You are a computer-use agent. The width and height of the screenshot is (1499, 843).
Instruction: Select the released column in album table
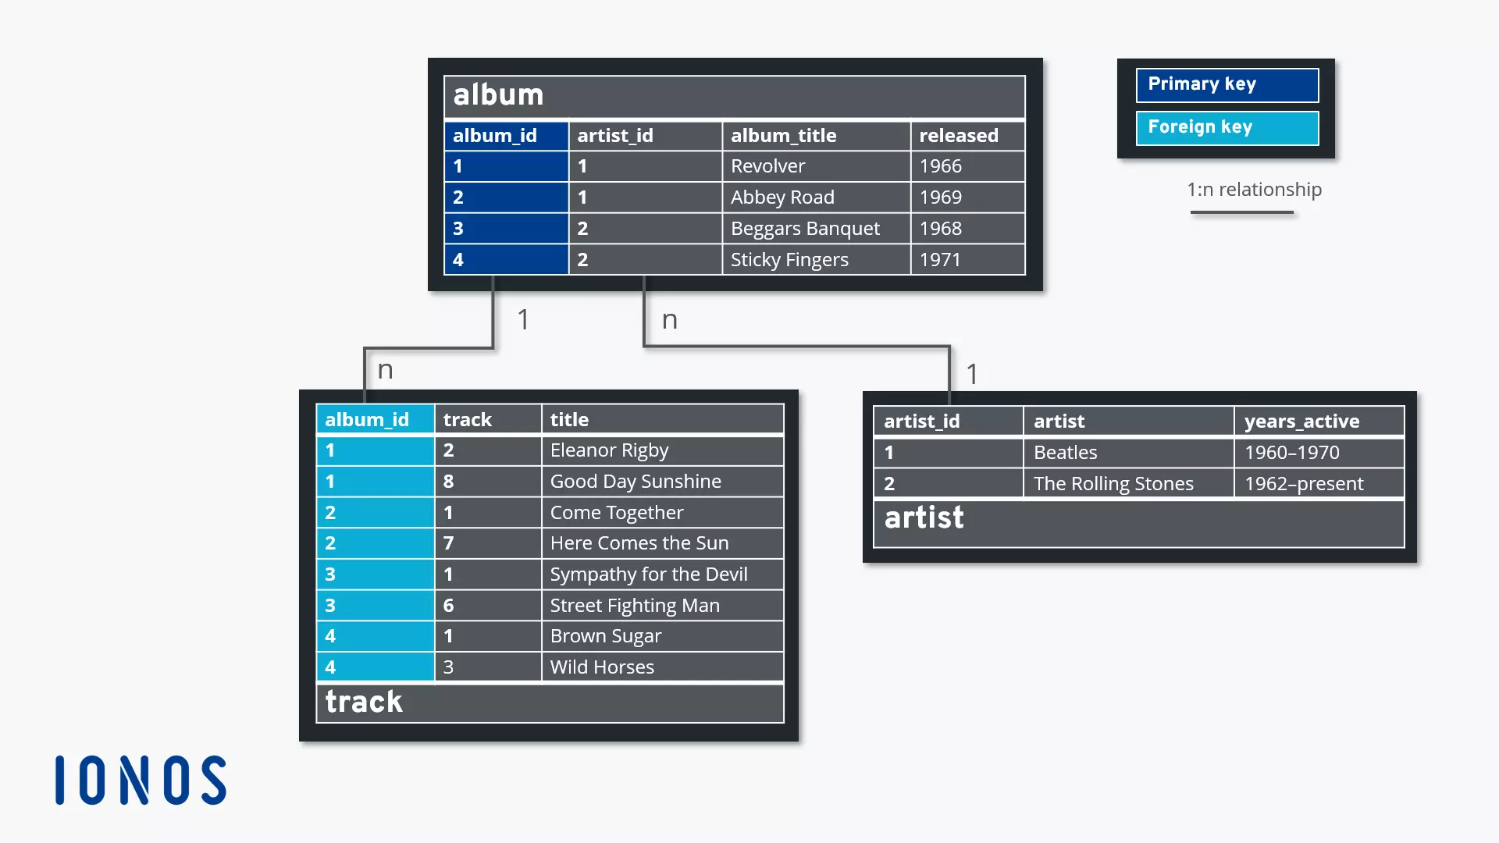pos(959,135)
